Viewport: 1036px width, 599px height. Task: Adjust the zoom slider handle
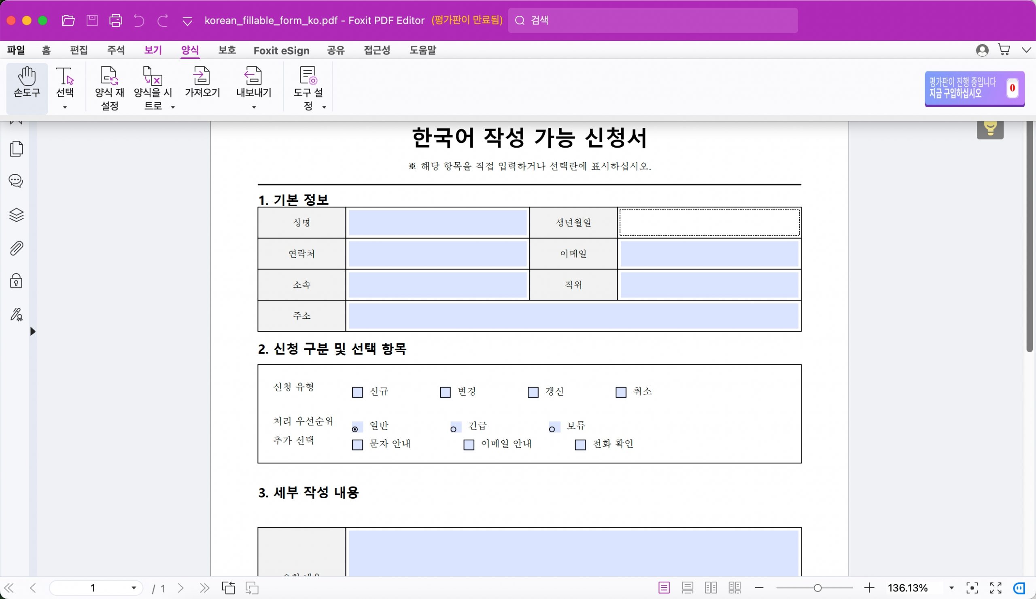coord(817,588)
